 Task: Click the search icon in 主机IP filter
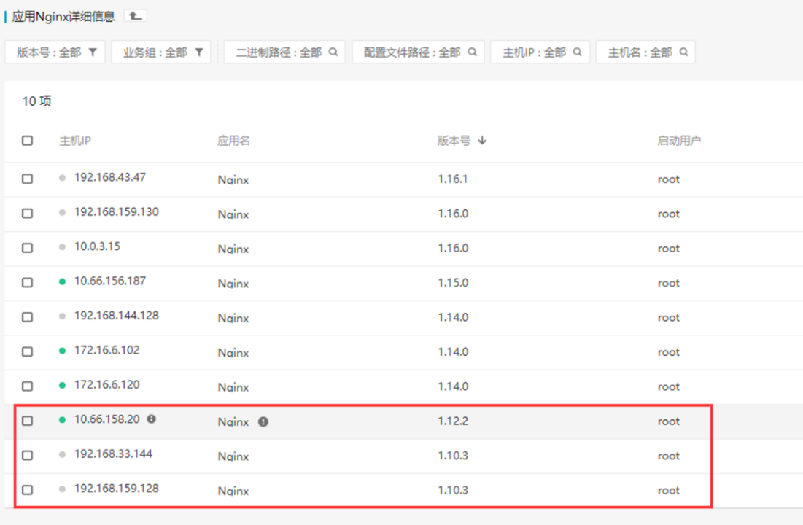tap(577, 52)
